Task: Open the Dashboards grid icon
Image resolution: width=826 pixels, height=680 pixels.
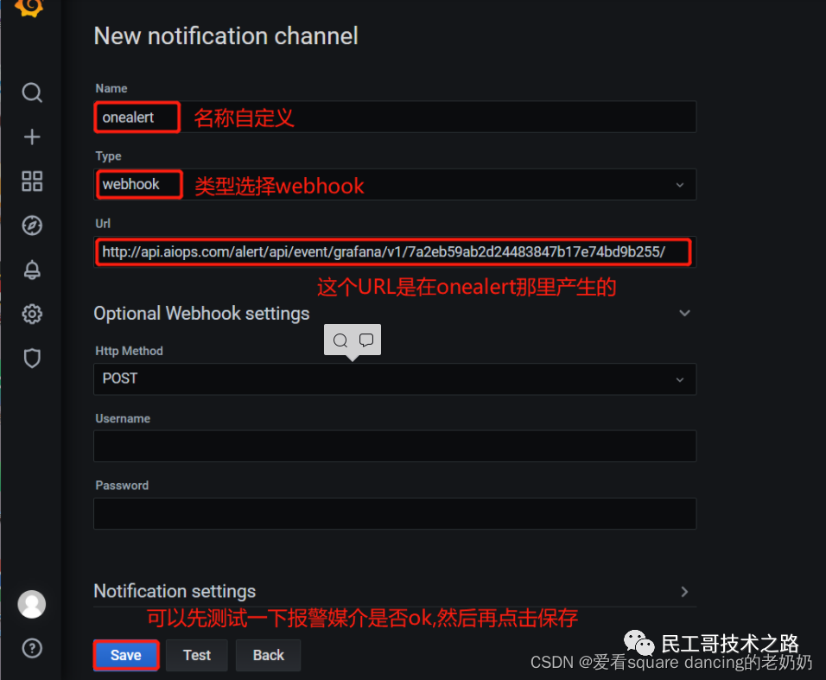Action: tap(32, 181)
